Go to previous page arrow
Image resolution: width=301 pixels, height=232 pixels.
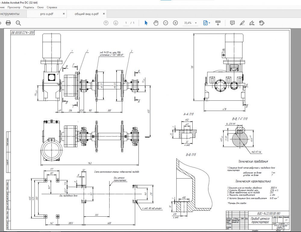[x=106, y=23]
